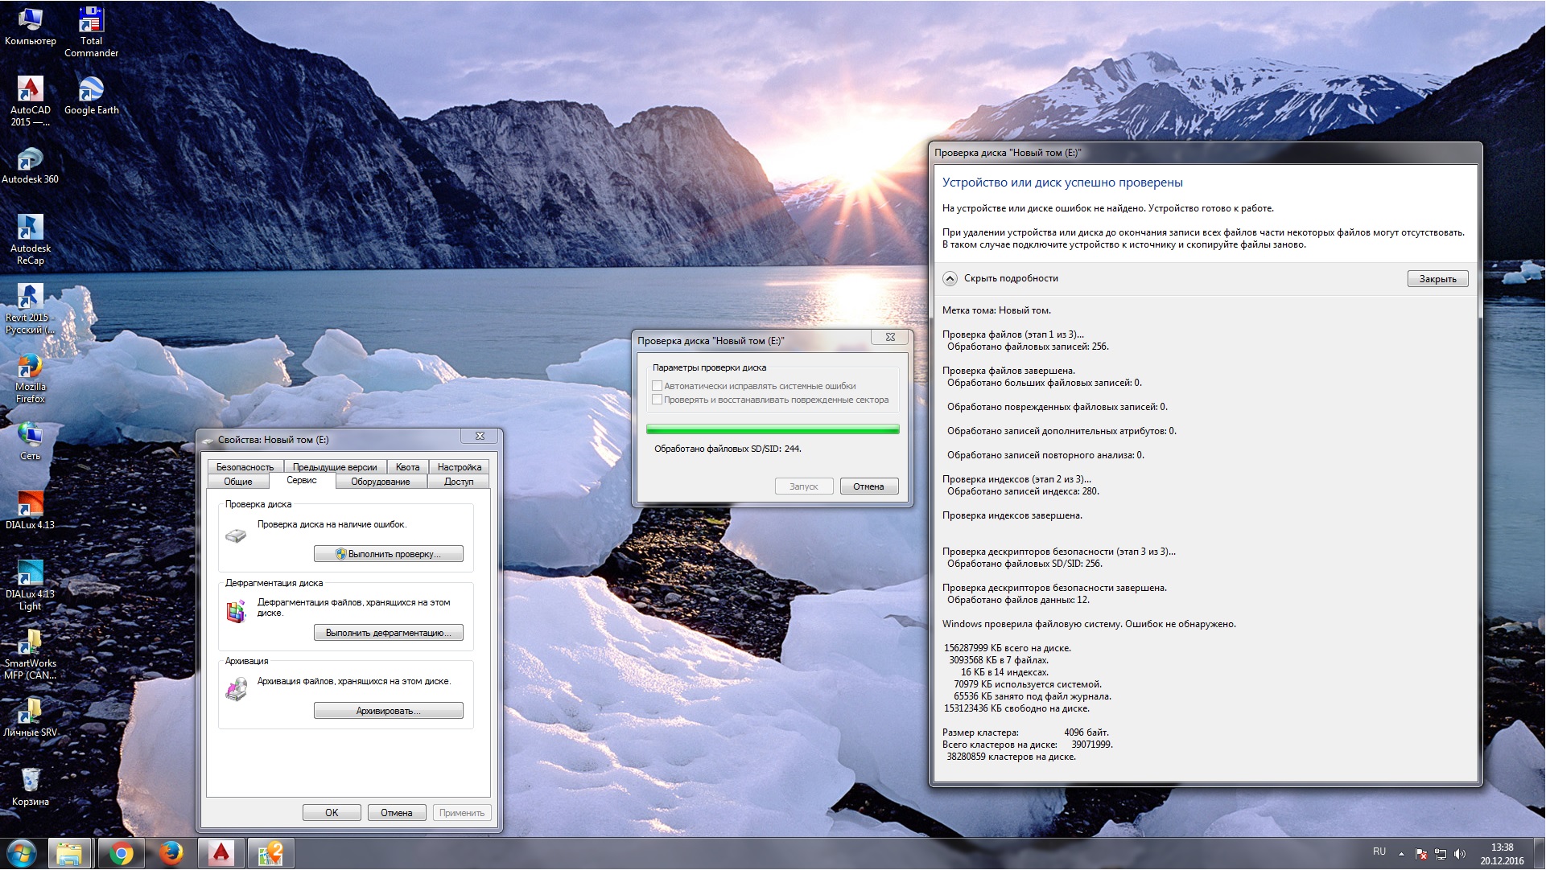Viewport: 1546px width, 870px height.
Task: Click the Закрыть button in results window
Action: (1437, 279)
